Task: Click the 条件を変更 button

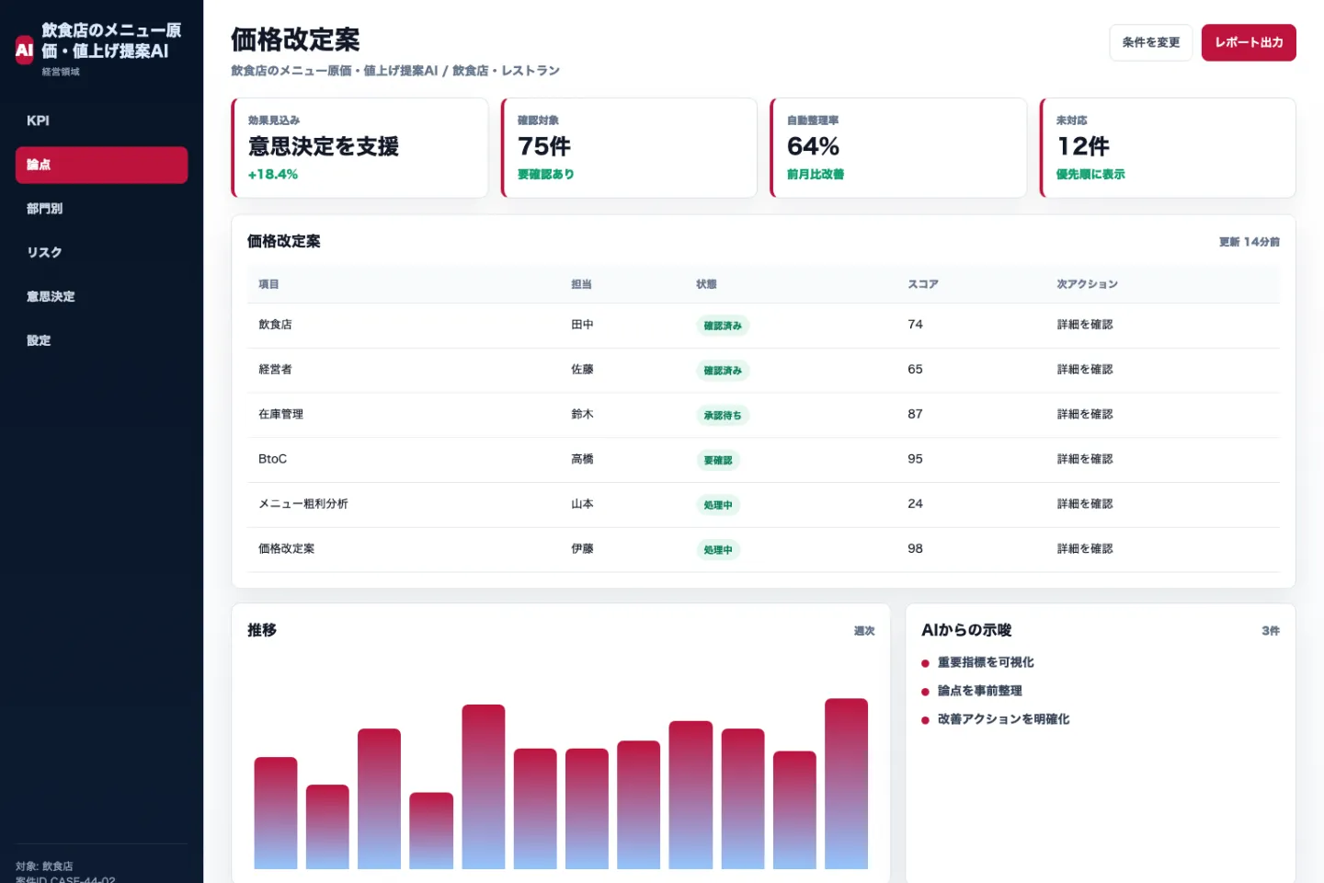Action: (x=1150, y=42)
